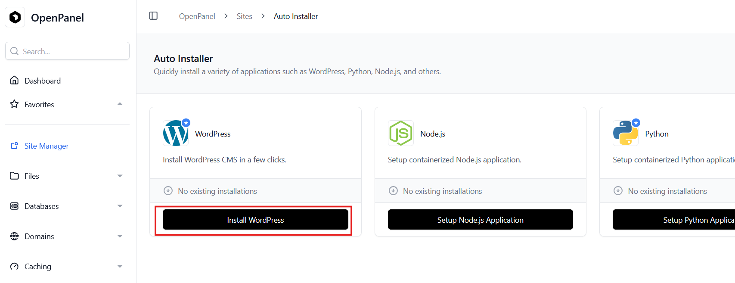This screenshot has height=283, width=735.
Task: Click the Domains globe icon
Action: [x=14, y=236]
